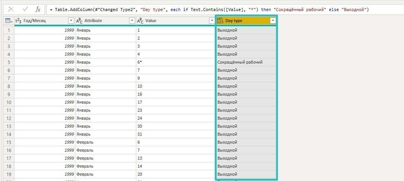Open filter dropdown for Day type column
This screenshot has width=404, height=181.
pos(273,21)
